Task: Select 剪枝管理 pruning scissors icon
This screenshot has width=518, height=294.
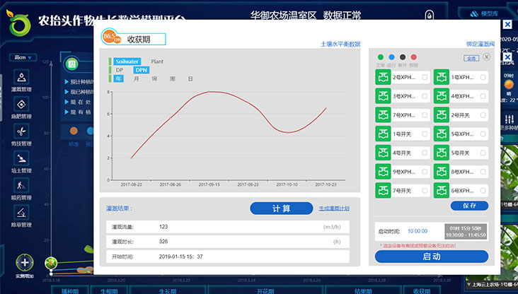Action: [23, 131]
